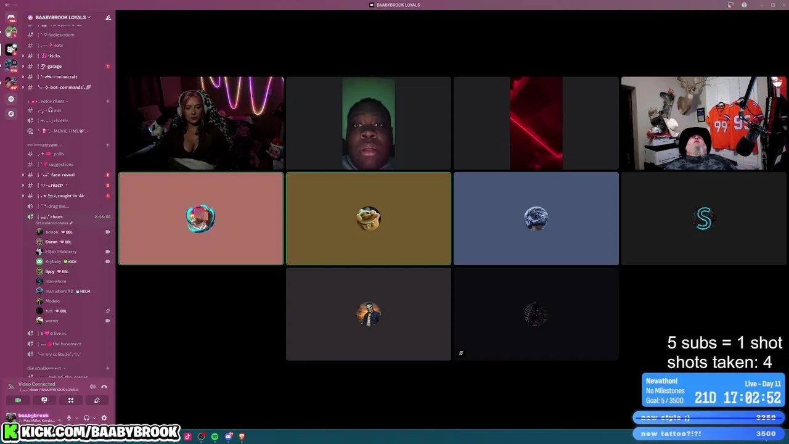This screenshot has height=444, width=789.
Task: Join the drag me voice channel
Action: (x=68, y=206)
